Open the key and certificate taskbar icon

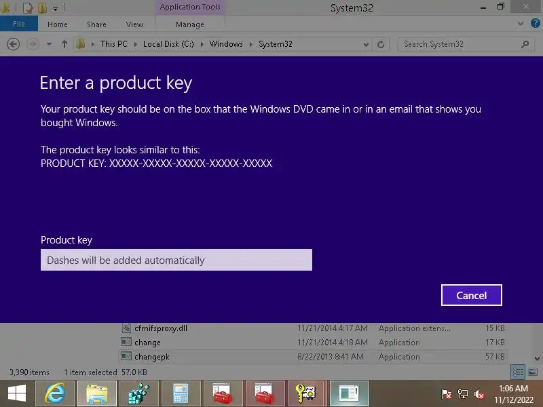307,393
